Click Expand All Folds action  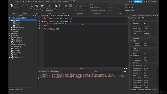(128, 8)
